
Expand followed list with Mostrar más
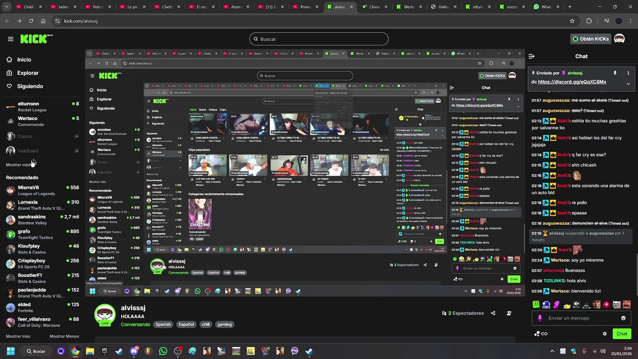pyautogui.click(x=18, y=165)
